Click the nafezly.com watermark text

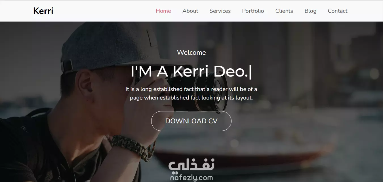pos(191,178)
